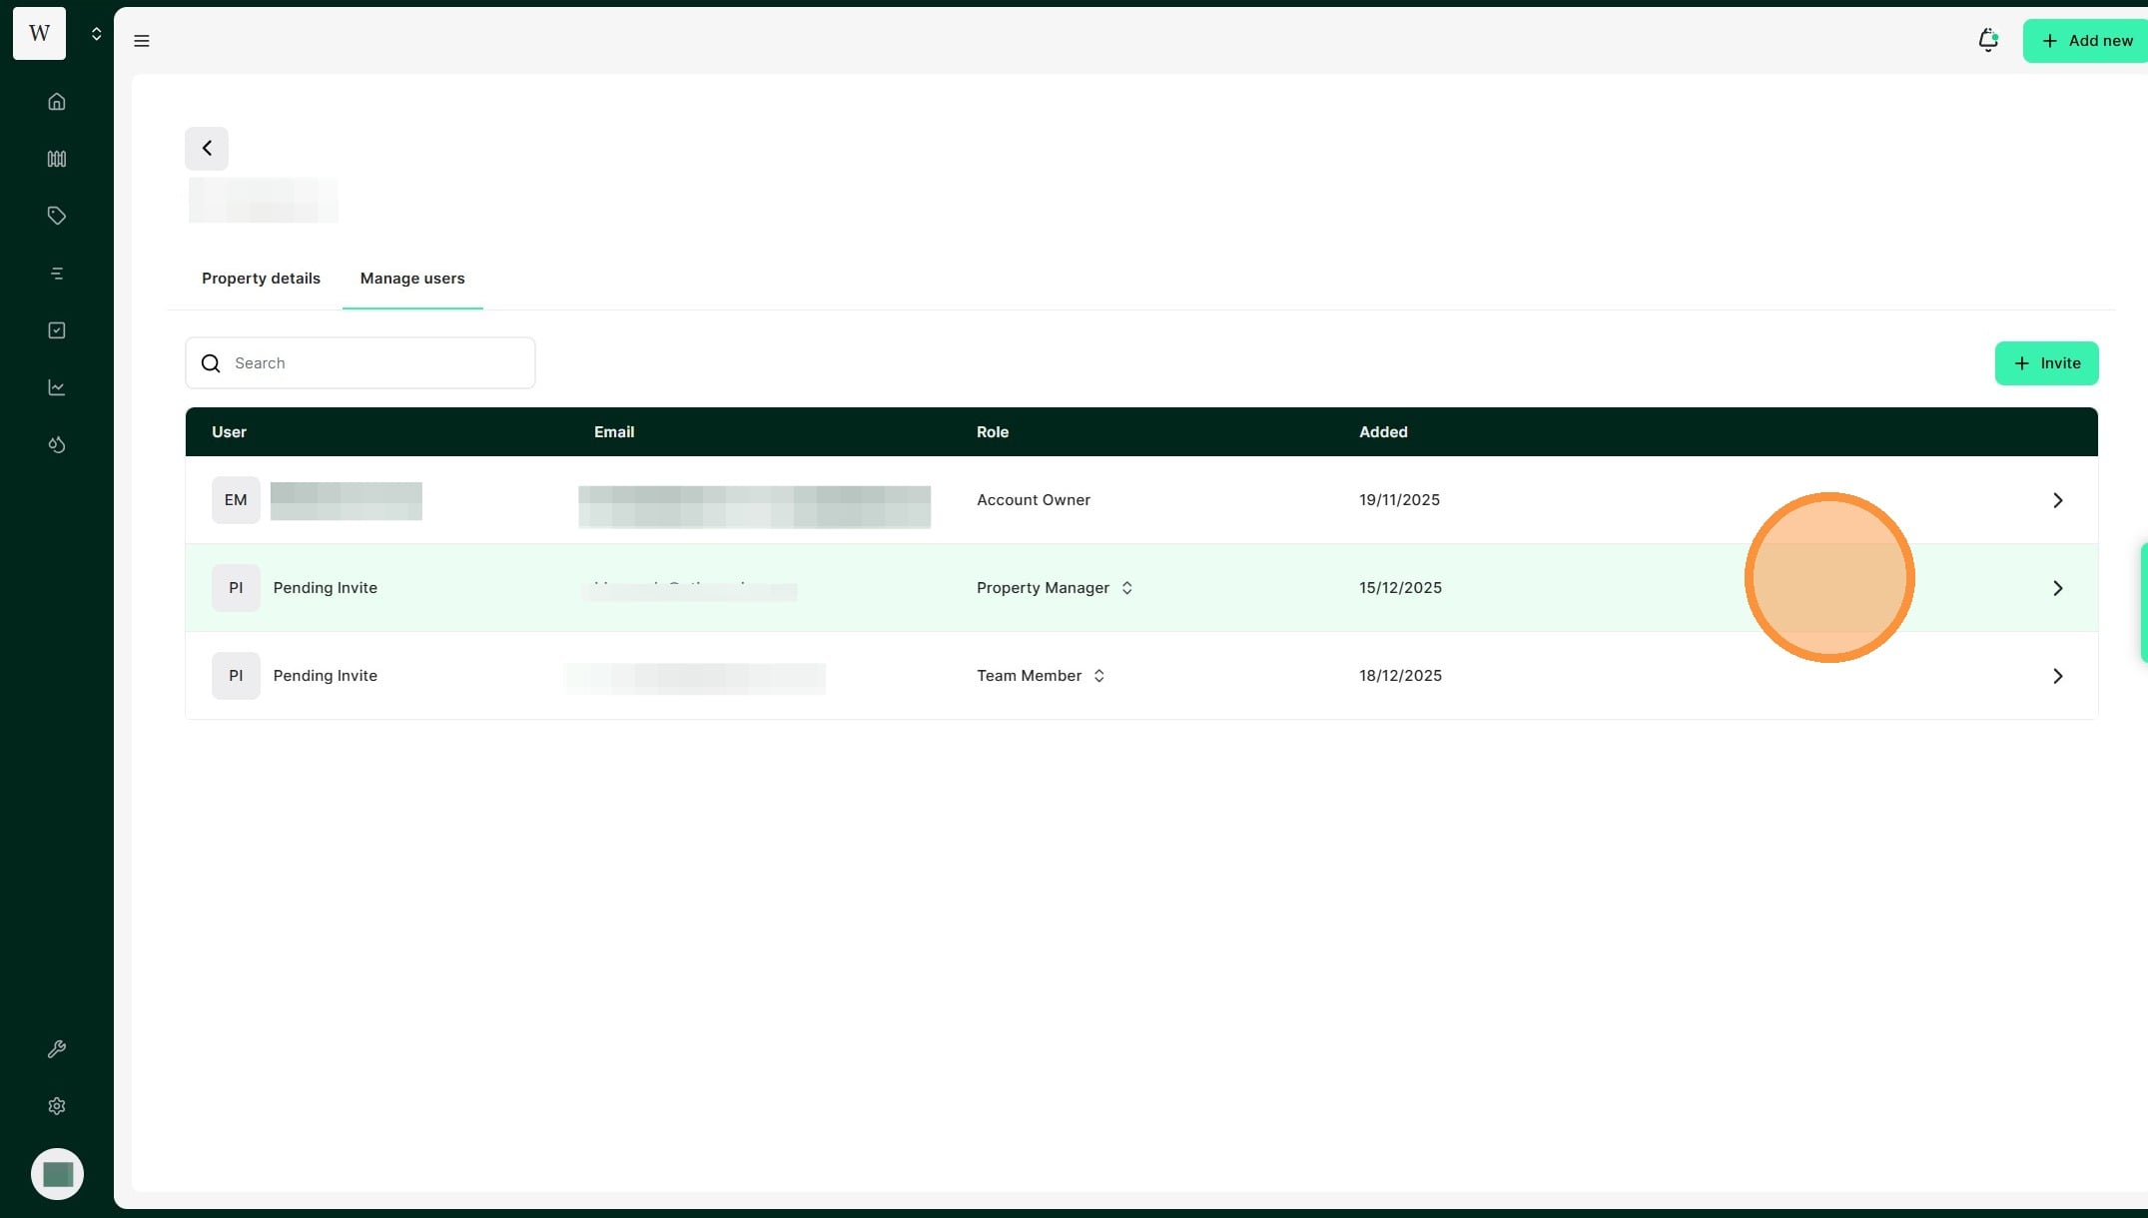Go back using the back arrow

tap(207, 149)
